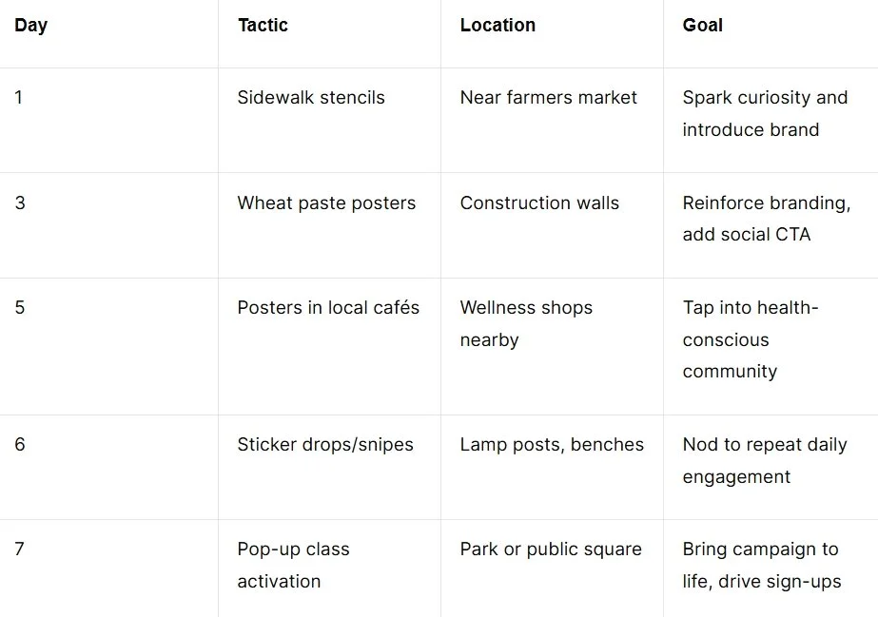This screenshot has width=878, height=617.
Task: Click the Day column header
Action: tap(31, 26)
